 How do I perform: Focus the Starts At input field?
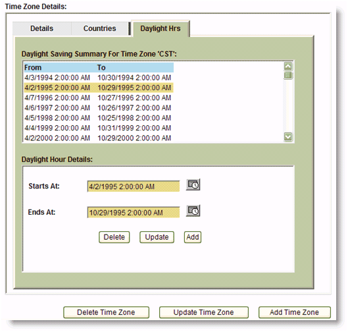[x=134, y=186]
